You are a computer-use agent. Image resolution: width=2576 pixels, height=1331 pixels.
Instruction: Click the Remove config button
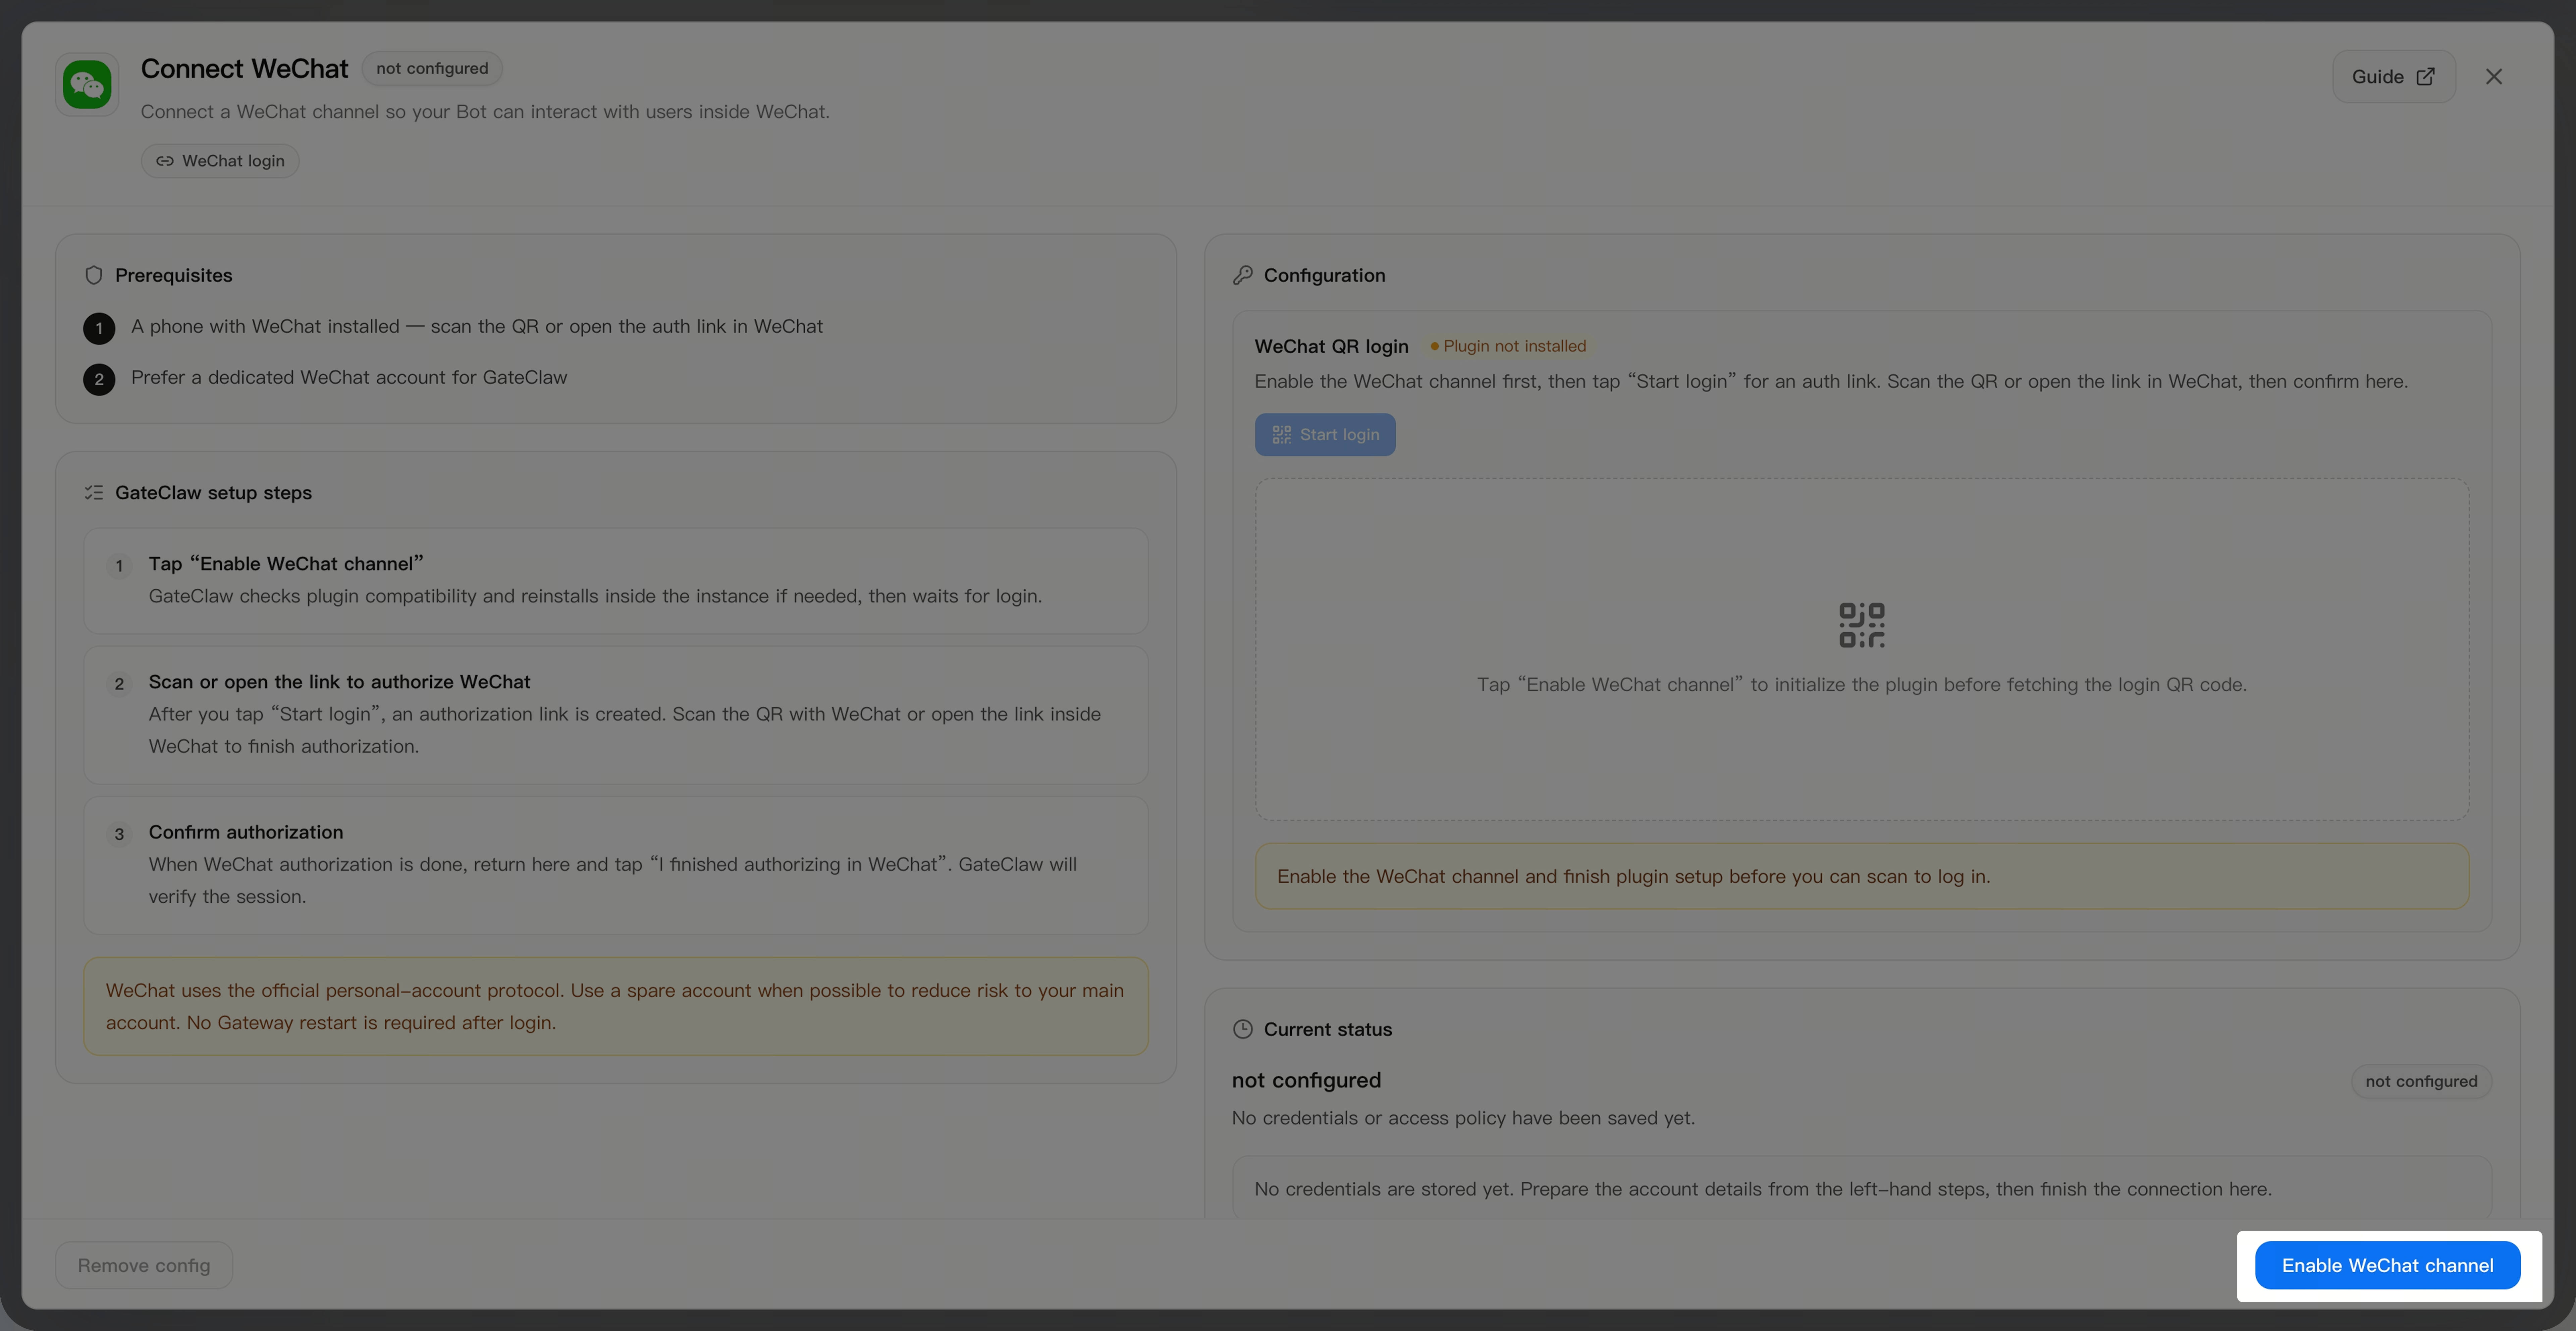[144, 1265]
